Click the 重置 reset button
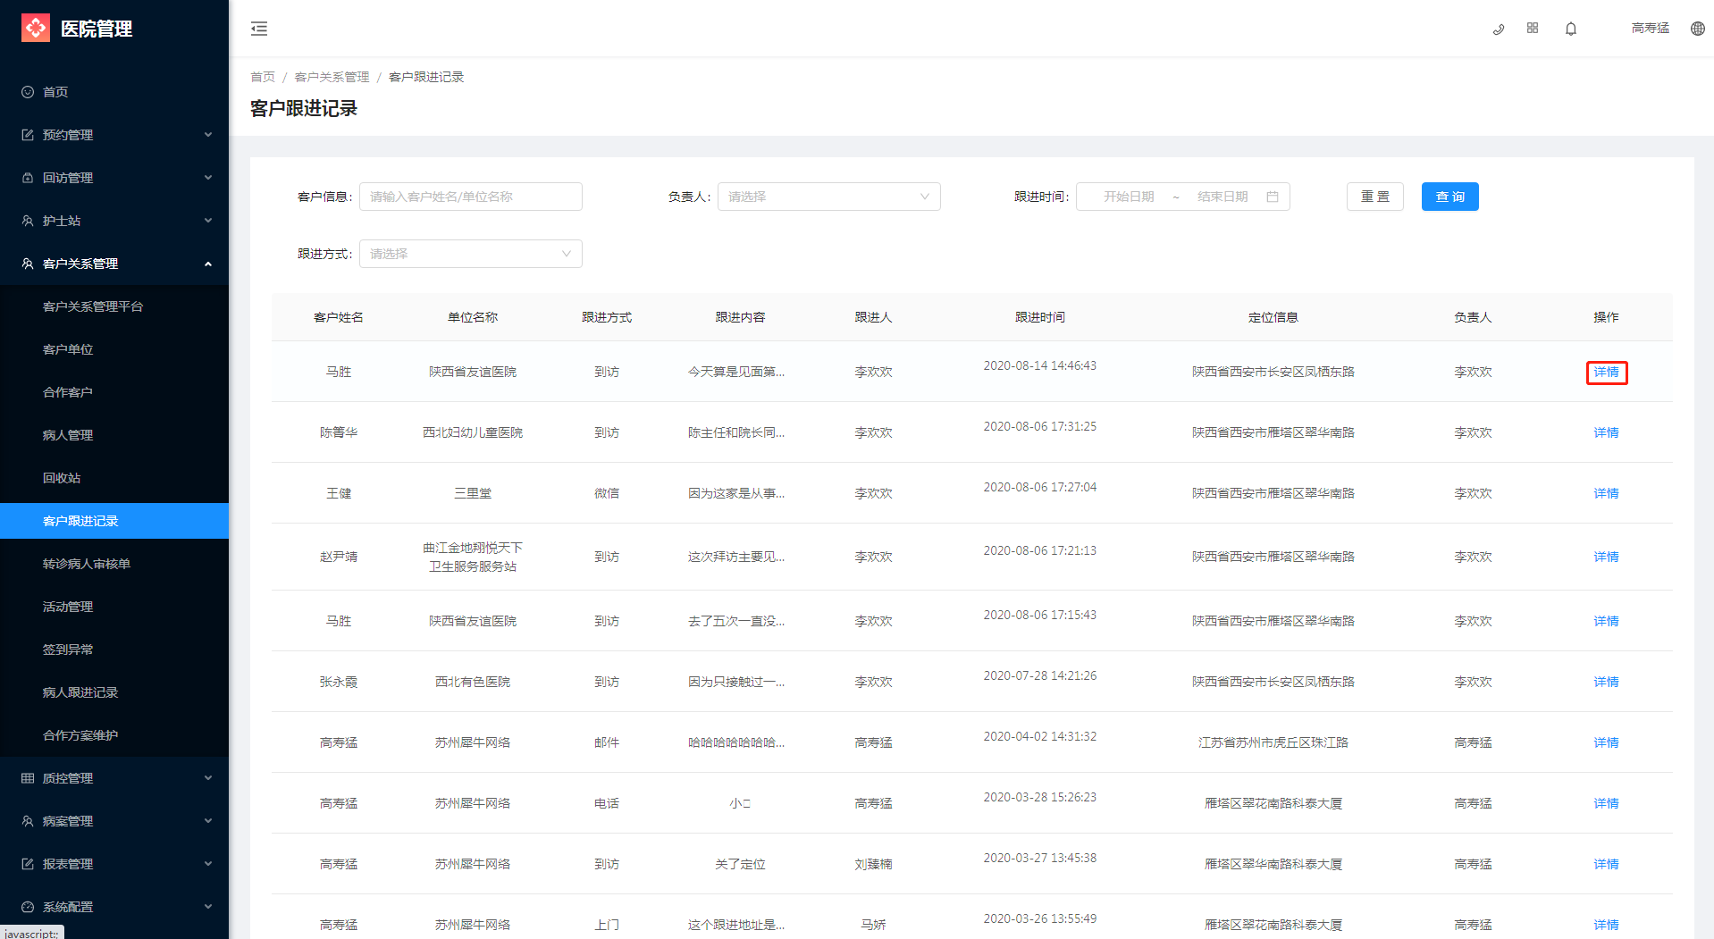The image size is (1714, 939). (1374, 197)
